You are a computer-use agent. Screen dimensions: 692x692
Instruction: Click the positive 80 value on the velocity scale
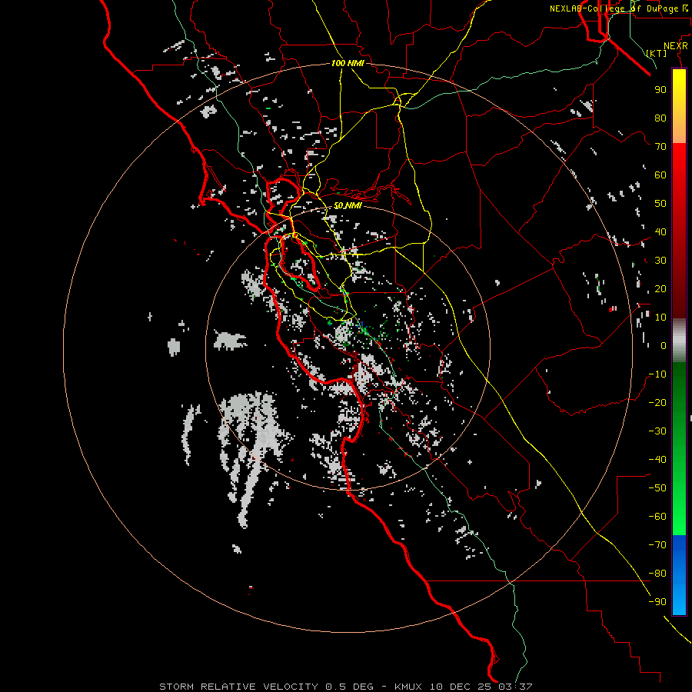click(660, 118)
